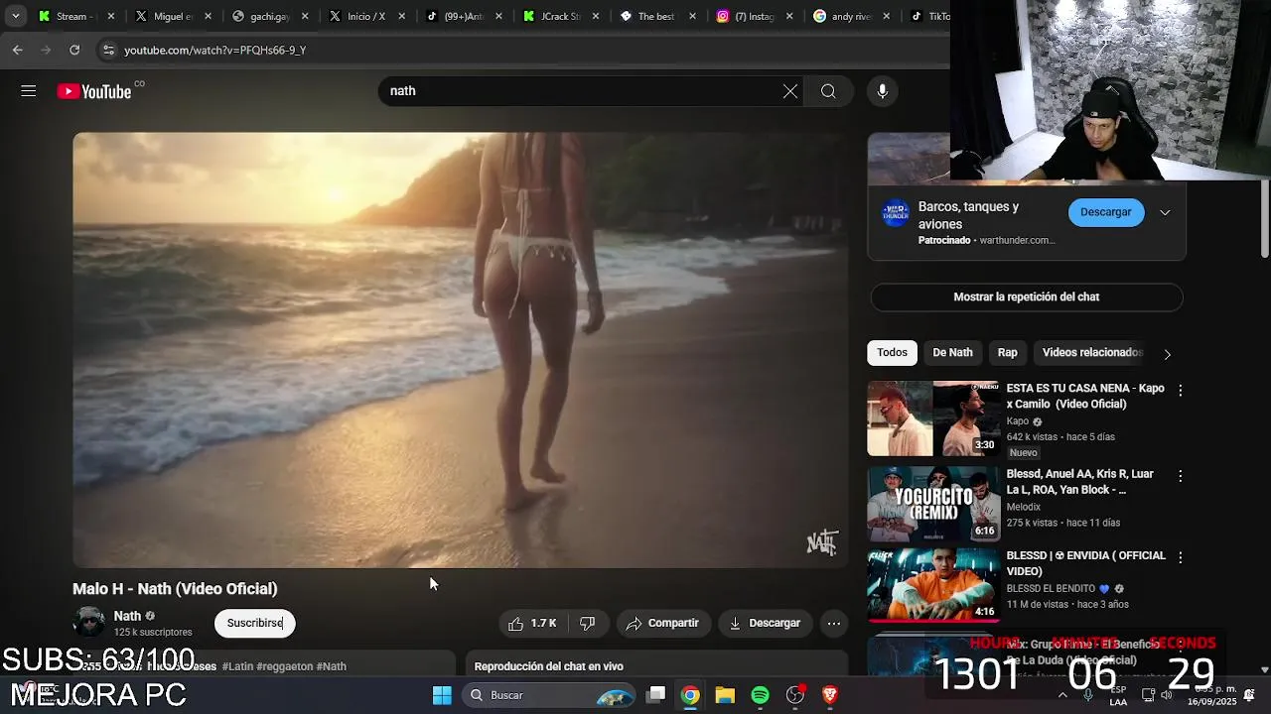Open Nath channel avatar
Viewport: 1271px width, 714px height.
pyautogui.click(x=89, y=623)
